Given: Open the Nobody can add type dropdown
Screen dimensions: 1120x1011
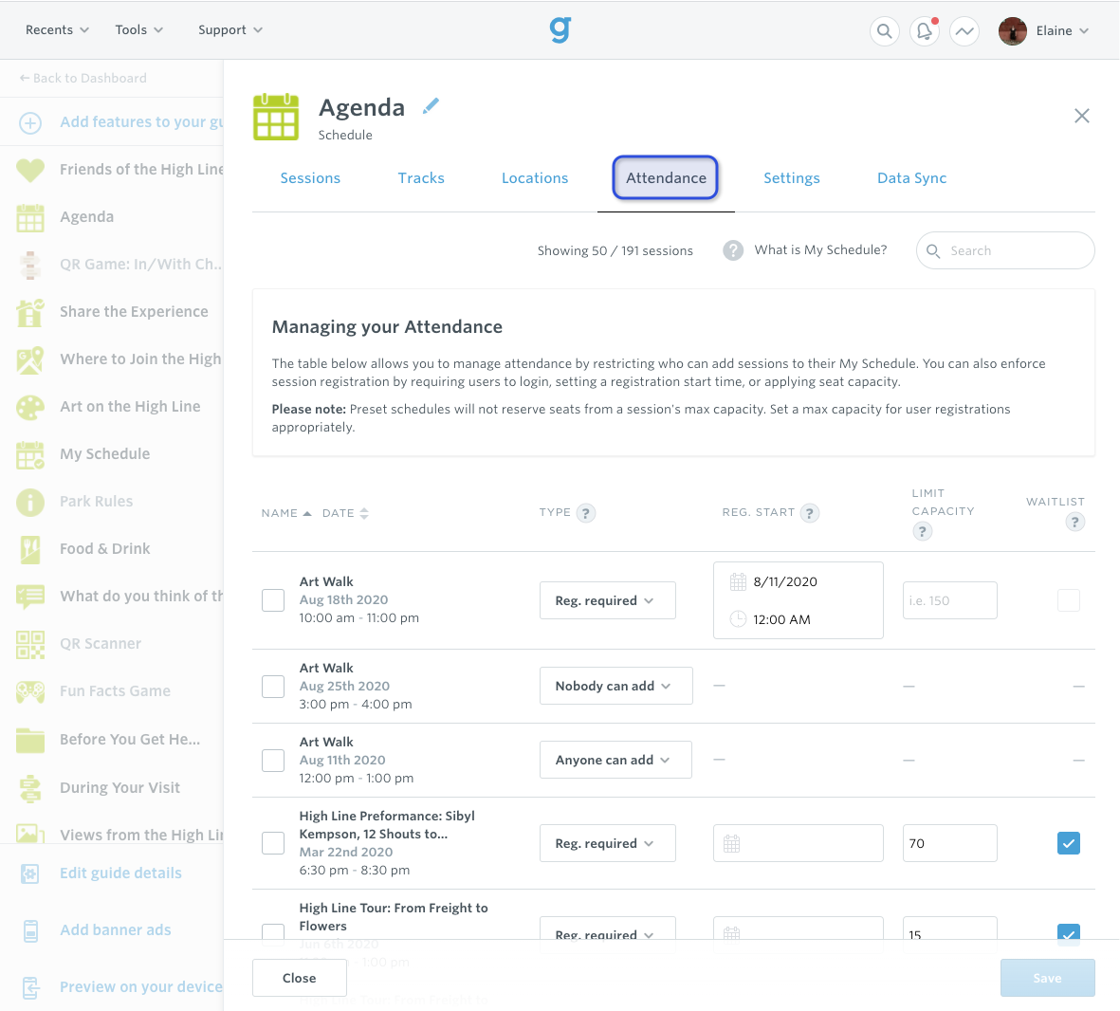Looking at the screenshot, I should click(615, 685).
